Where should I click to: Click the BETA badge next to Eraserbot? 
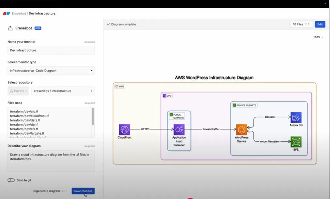tap(38, 28)
